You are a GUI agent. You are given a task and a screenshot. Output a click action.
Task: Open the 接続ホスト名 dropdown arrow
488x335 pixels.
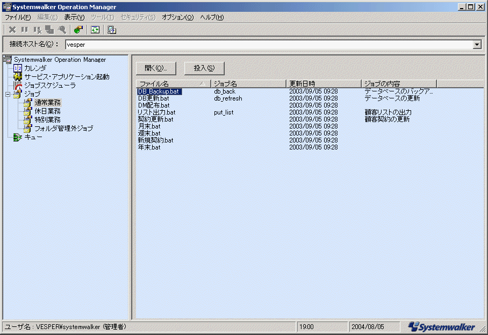[x=477, y=45]
